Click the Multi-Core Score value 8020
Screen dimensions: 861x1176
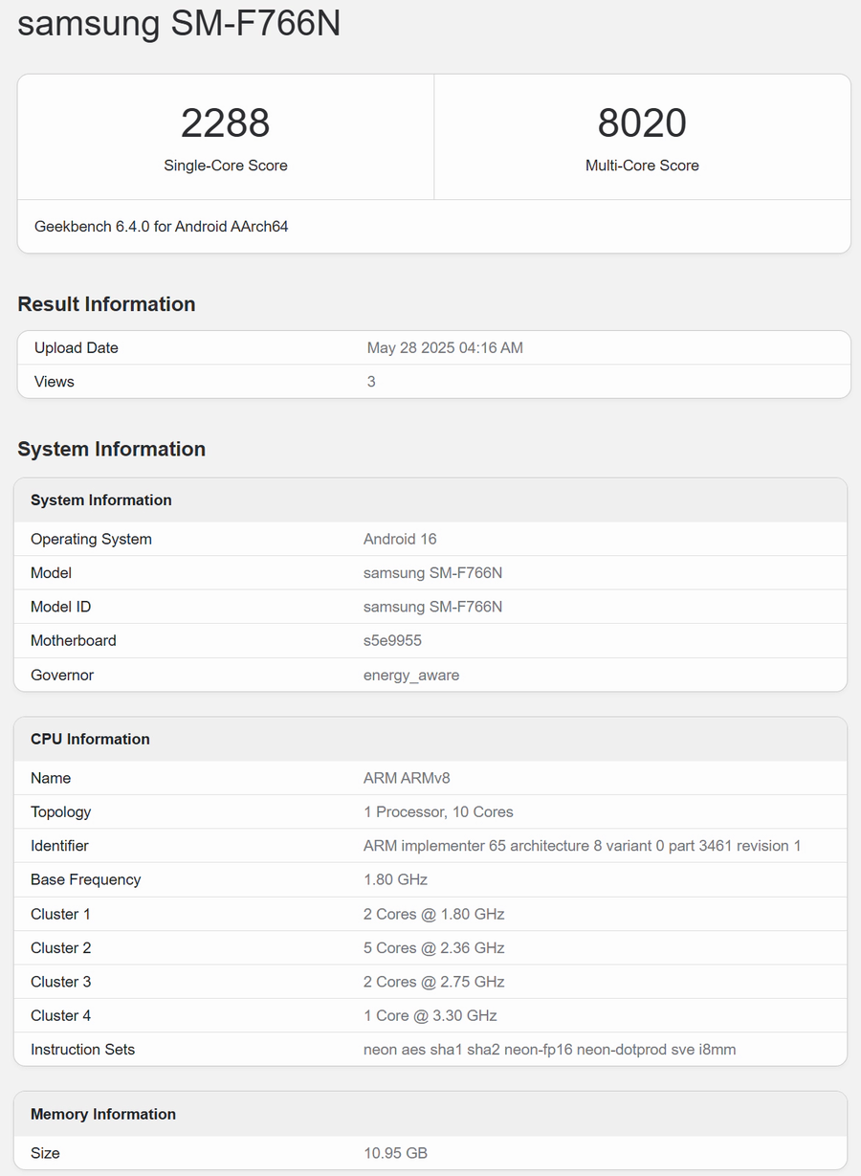642,123
